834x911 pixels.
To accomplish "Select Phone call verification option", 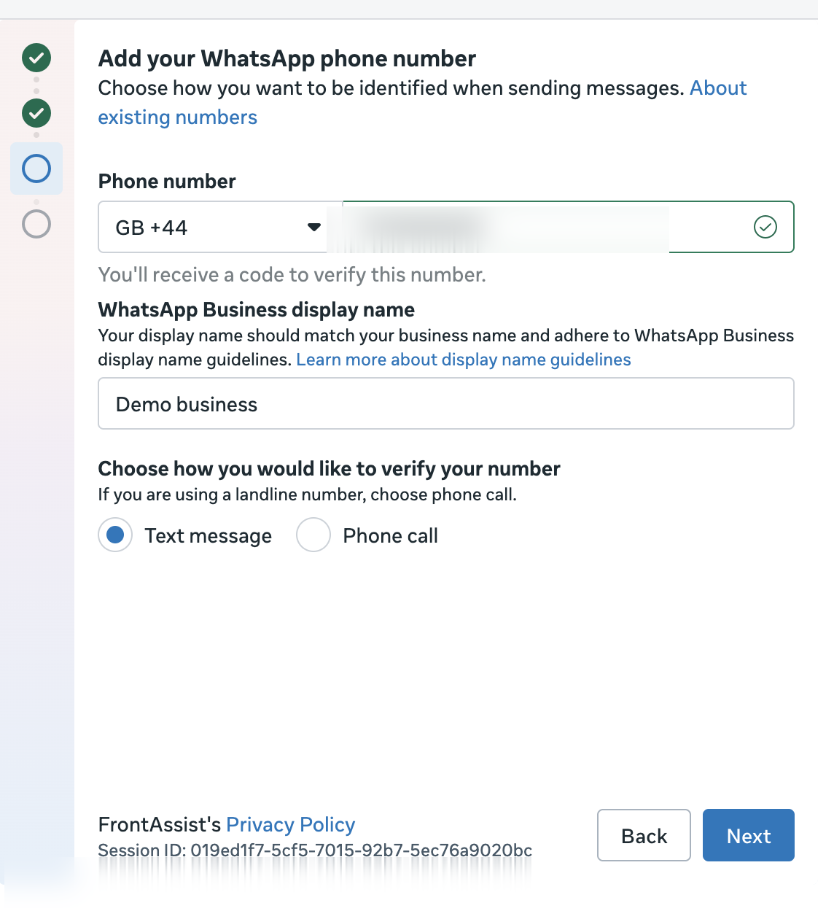I will 313,535.
